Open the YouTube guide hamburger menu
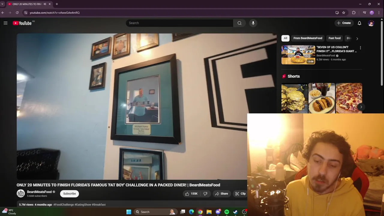 [x=5, y=23]
